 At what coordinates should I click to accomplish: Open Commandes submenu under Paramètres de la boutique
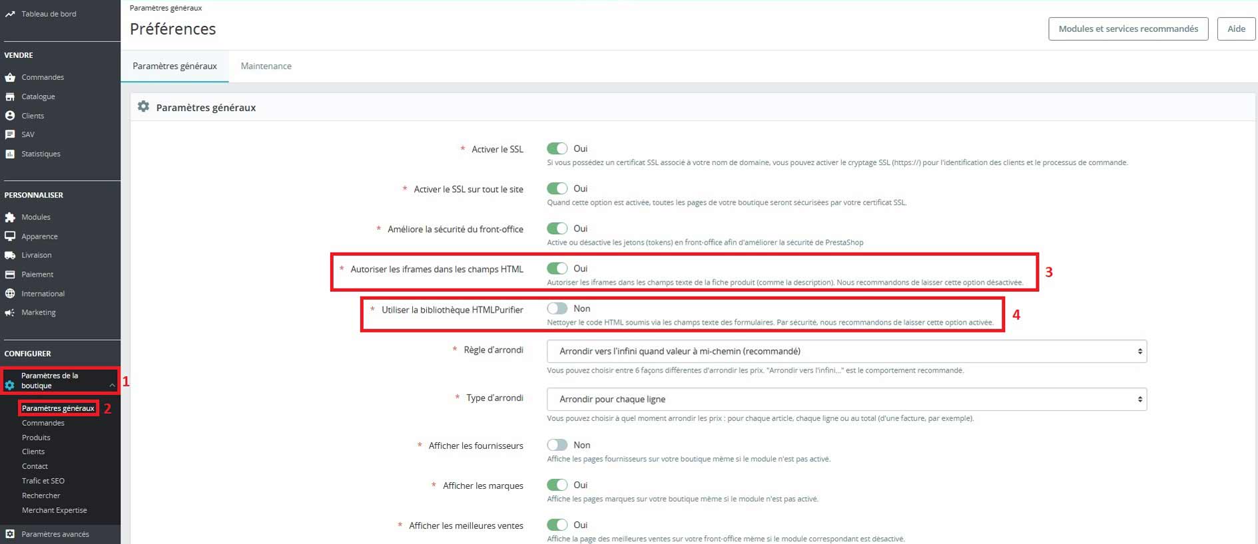coord(43,423)
